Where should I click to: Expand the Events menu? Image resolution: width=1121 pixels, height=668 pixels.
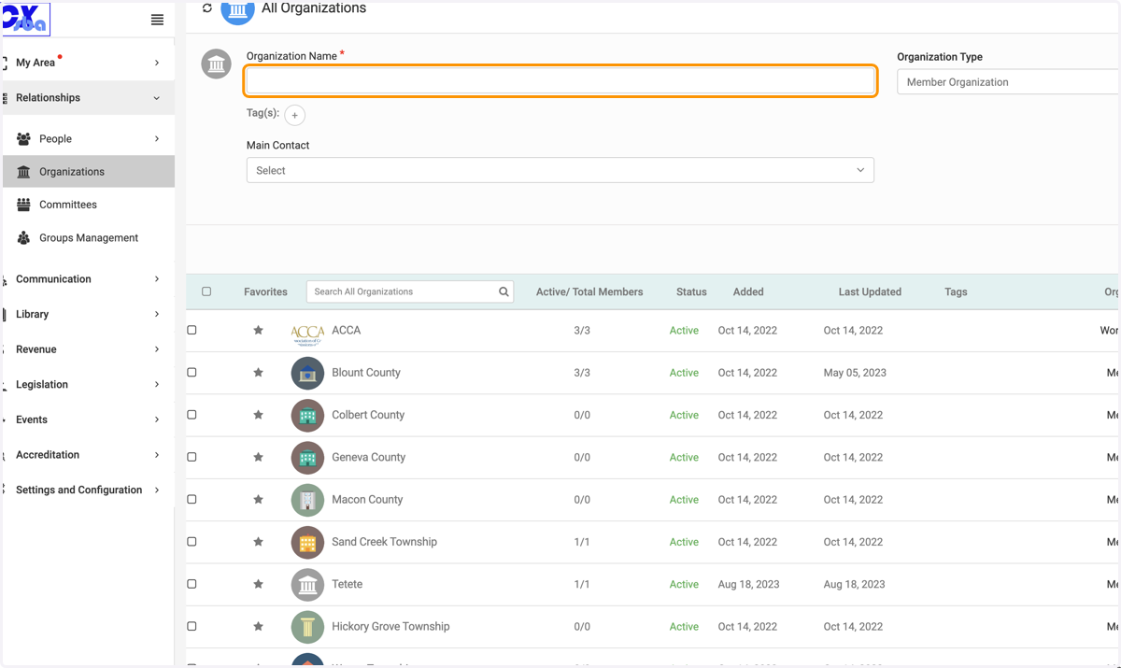pos(88,419)
